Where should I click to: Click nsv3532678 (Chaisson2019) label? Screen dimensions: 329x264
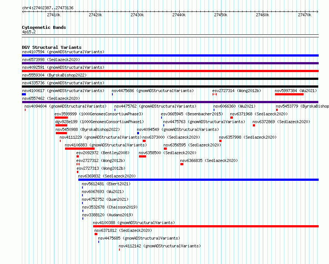[x=110, y=207]
